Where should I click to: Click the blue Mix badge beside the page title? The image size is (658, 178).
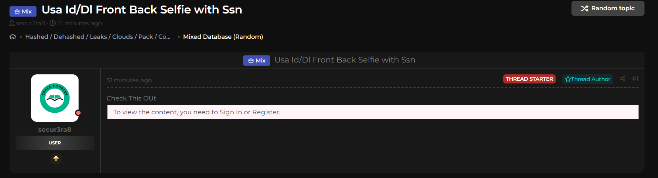(23, 11)
